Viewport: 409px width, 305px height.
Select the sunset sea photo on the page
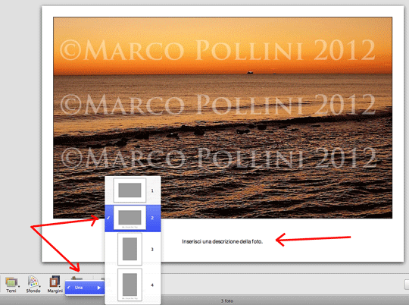[223, 118]
